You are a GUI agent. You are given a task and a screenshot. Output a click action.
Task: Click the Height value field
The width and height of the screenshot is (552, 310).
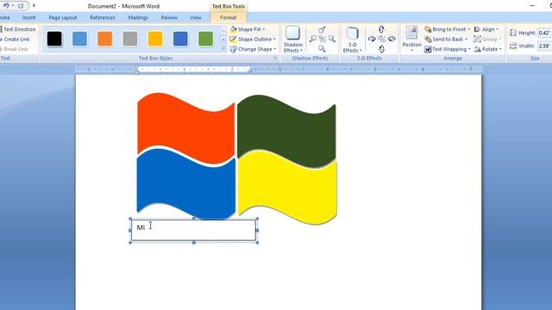pyautogui.click(x=545, y=33)
